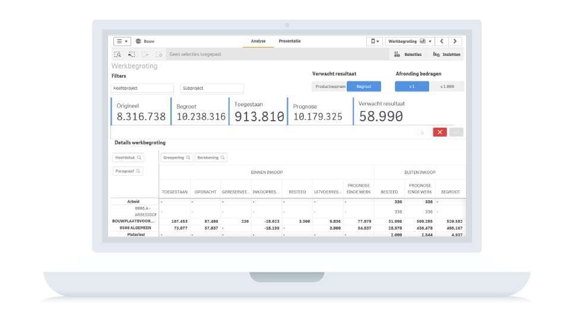
Task: Select the Arbeid row label
Action: click(133, 201)
